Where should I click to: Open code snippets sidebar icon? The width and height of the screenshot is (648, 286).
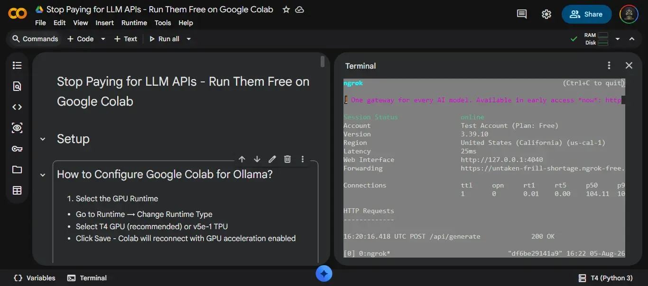(17, 107)
